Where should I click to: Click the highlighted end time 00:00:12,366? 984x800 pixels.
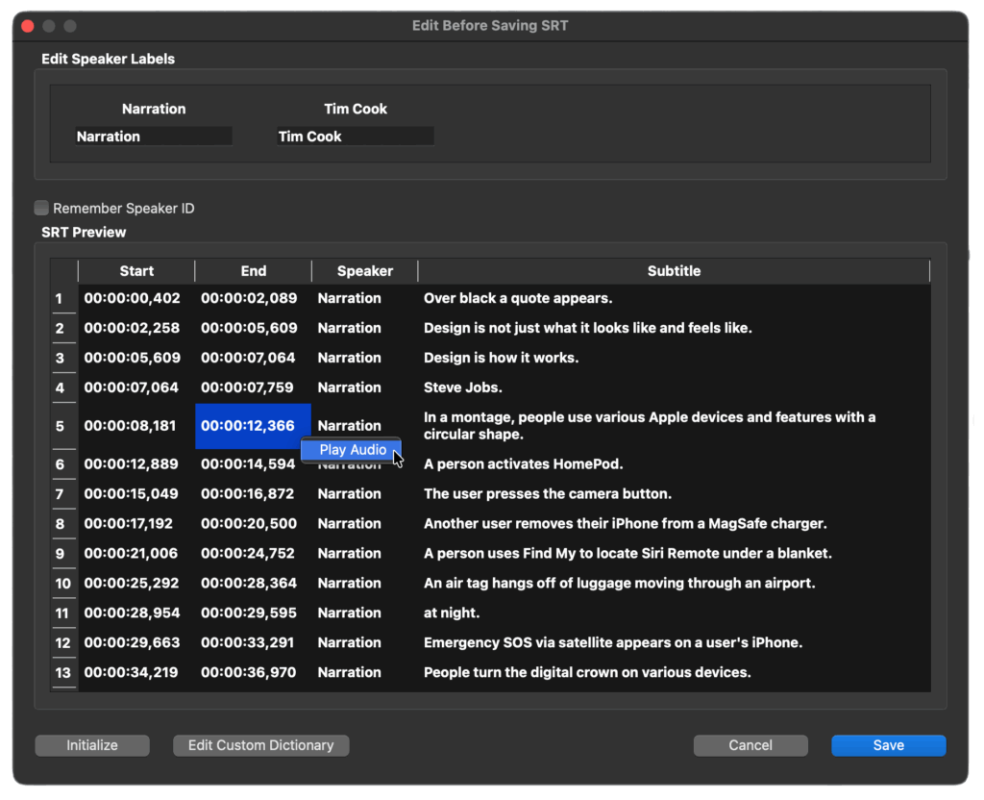pyautogui.click(x=248, y=426)
